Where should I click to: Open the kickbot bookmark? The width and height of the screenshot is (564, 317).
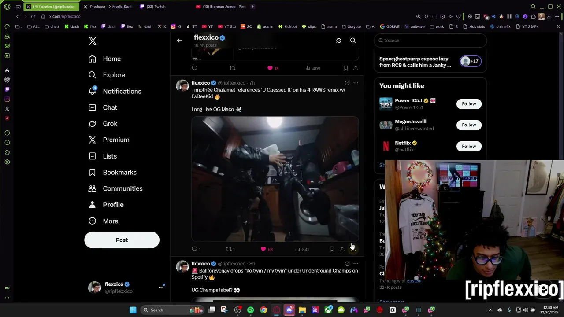(287, 26)
